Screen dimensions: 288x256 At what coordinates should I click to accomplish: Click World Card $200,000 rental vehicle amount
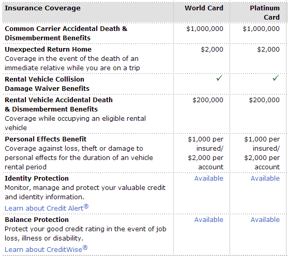[208, 100]
